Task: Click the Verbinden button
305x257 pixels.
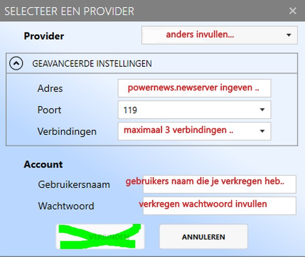Action: pyautogui.click(x=100, y=237)
